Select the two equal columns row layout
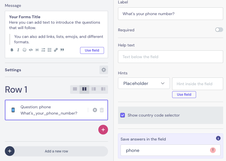This screenshot has height=161, width=226. 84,89
